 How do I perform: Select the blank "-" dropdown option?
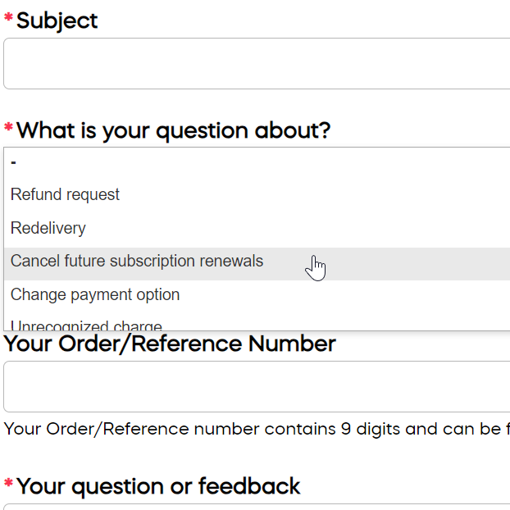[x=257, y=162]
